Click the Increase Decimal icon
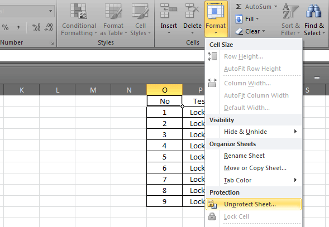This screenshot has width=329, height=227. tap(36, 27)
